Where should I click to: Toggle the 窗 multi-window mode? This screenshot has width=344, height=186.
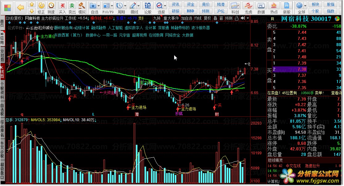pos(221,18)
